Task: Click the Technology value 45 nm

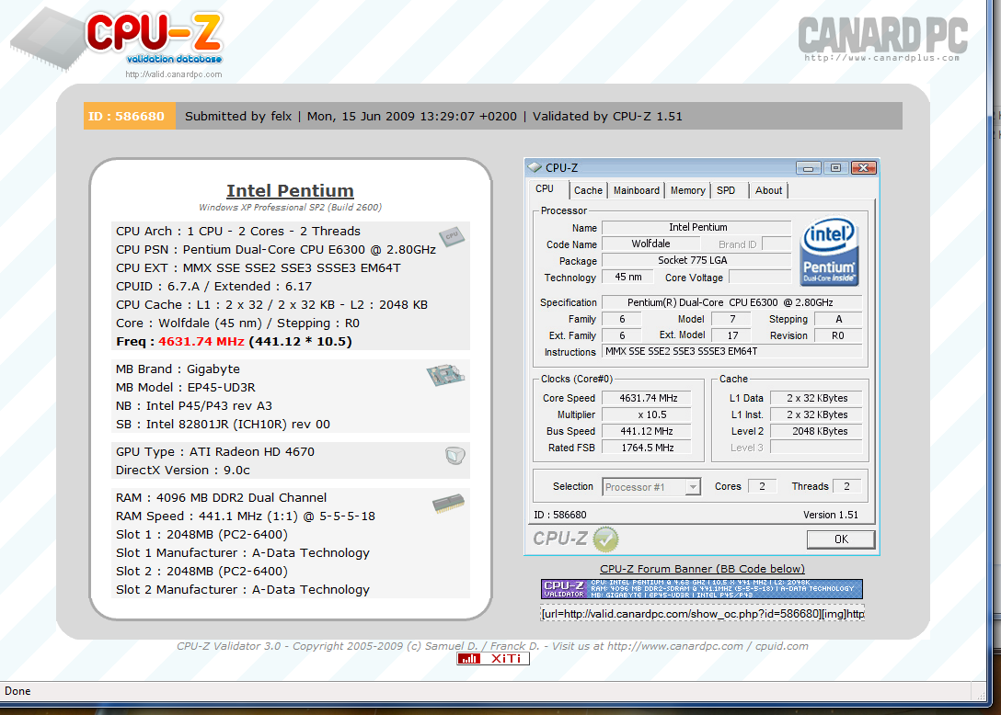Action: (628, 277)
